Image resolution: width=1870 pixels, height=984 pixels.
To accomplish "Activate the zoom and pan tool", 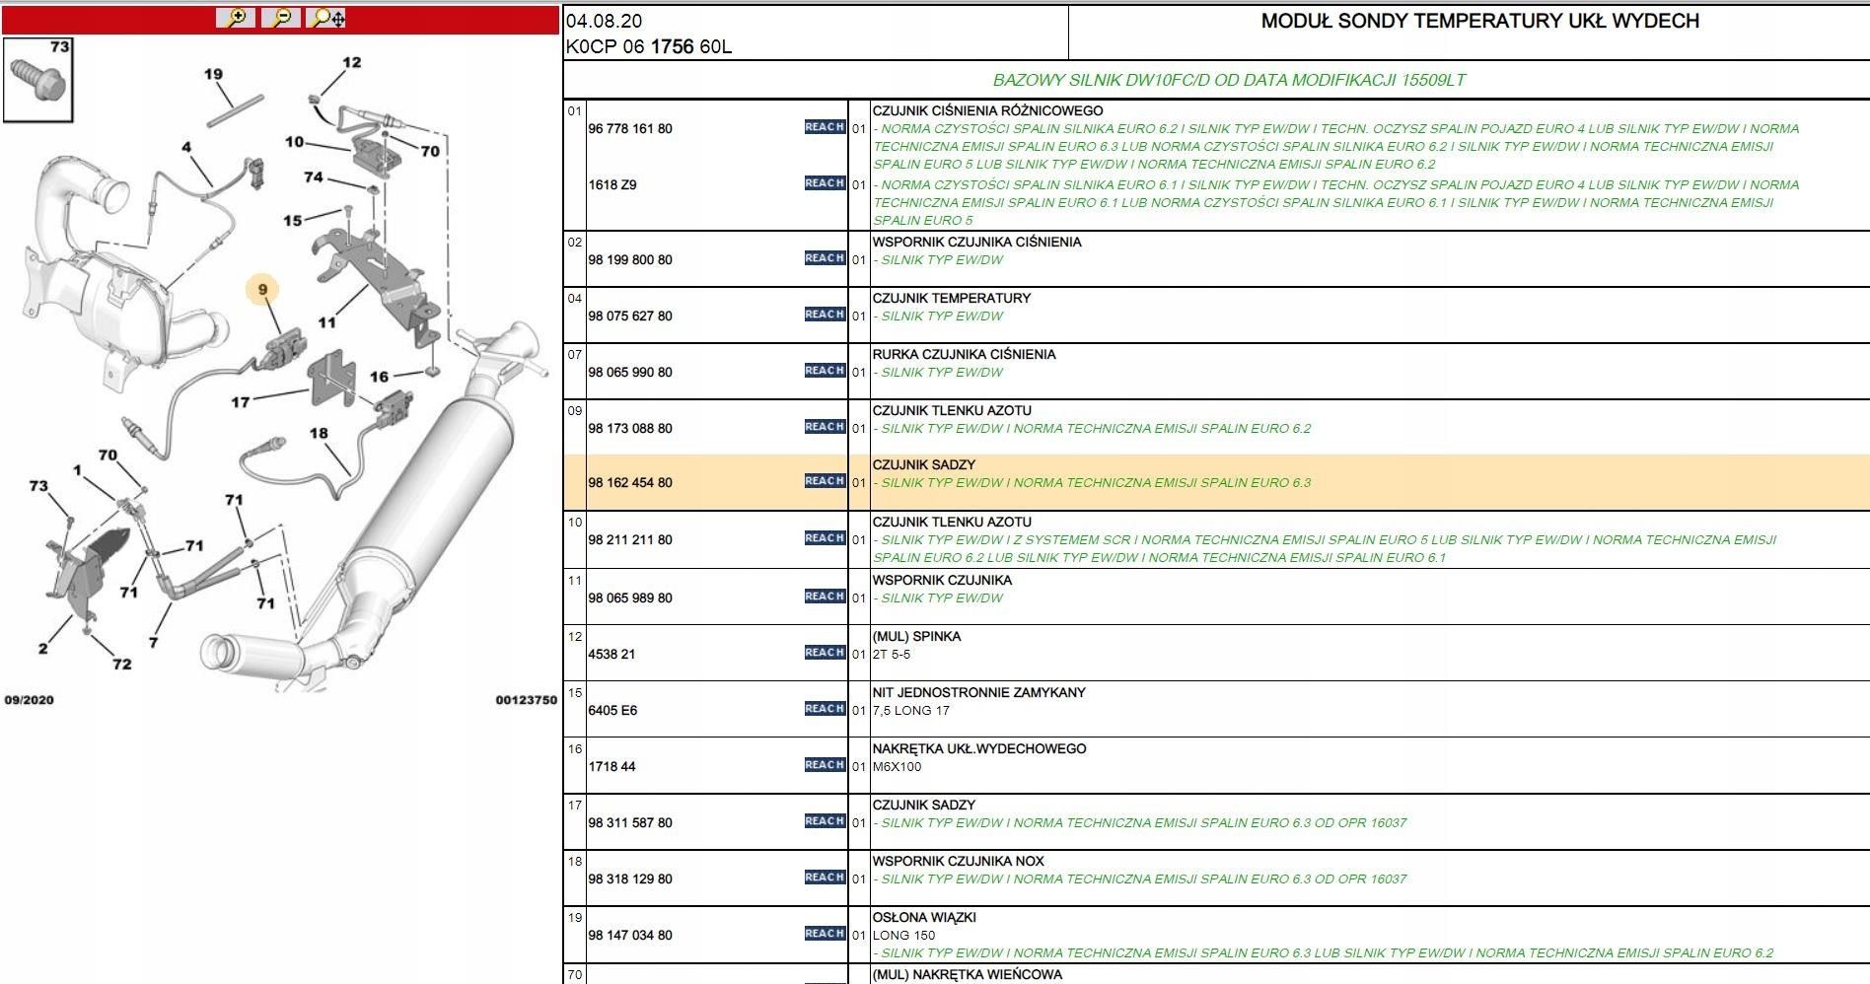I will [326, 18].
